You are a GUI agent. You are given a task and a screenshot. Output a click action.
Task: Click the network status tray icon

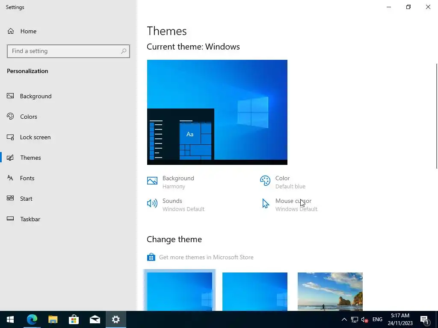pyautogui.click(x=355, y=319)
